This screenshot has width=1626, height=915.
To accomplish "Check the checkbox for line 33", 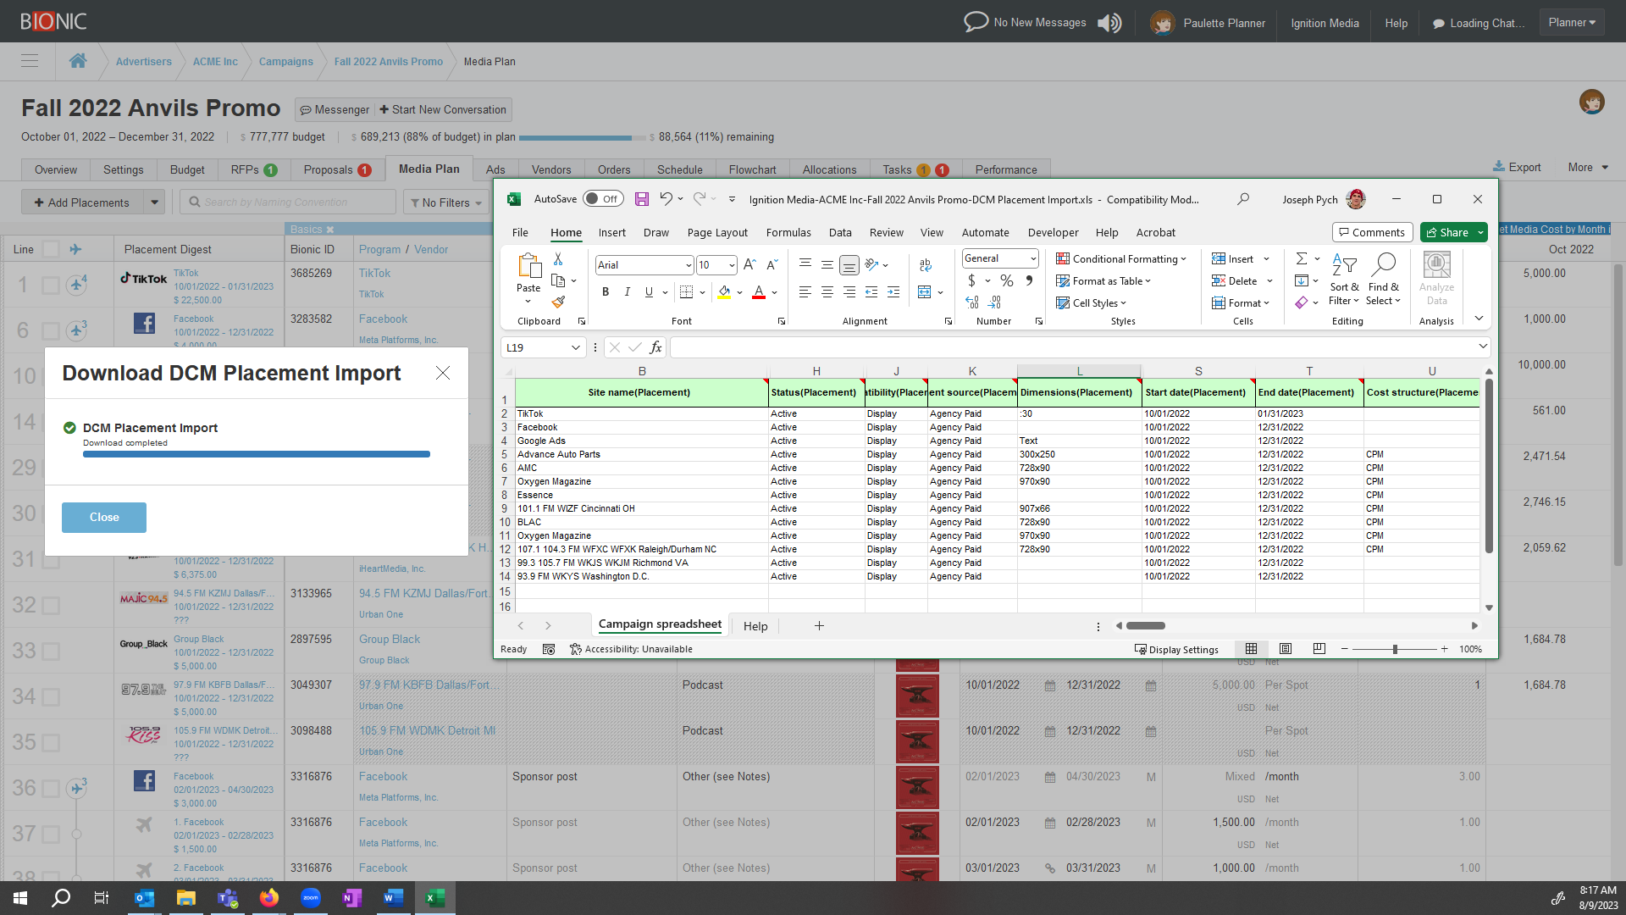I will (x=51, y=652).
